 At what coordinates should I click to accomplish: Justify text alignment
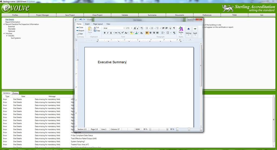(x=157, y=33)
